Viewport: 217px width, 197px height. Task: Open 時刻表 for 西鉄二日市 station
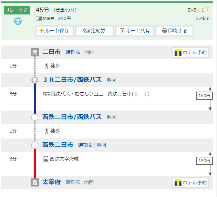[85, 145]
